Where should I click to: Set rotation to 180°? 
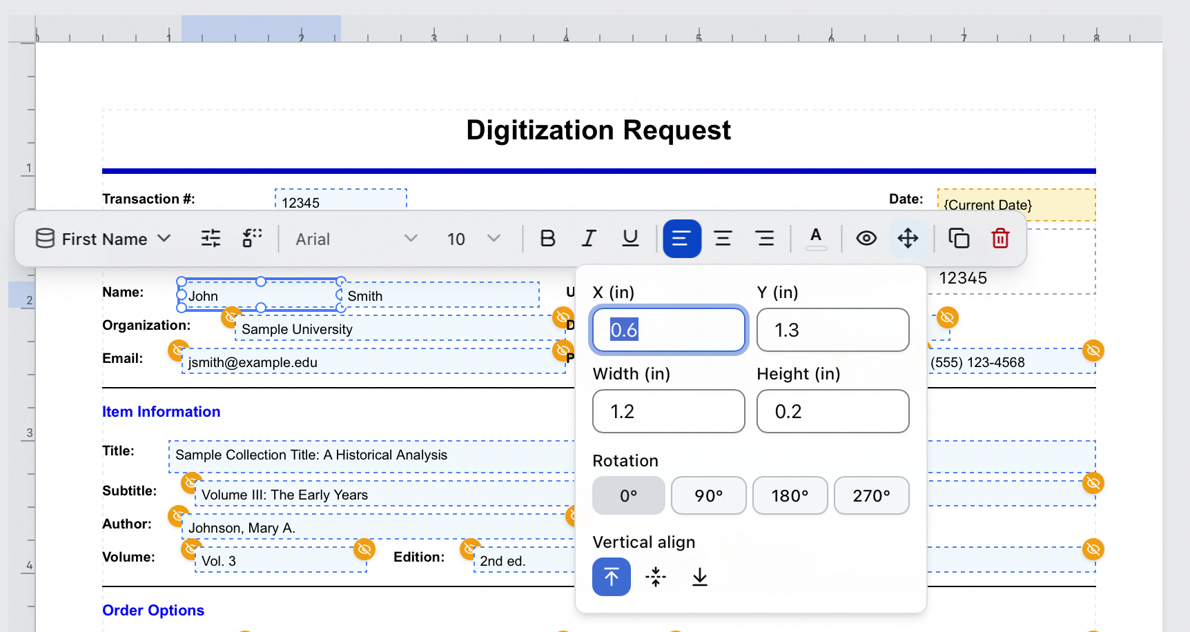coord(790,495)
